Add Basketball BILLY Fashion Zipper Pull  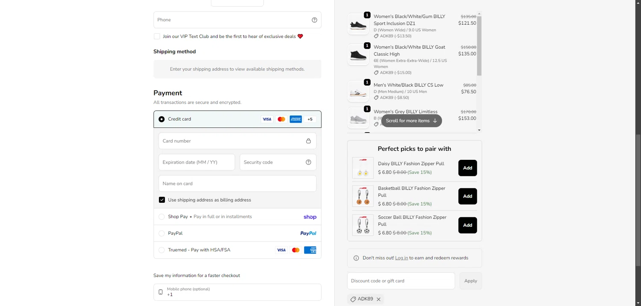point(468,196)
